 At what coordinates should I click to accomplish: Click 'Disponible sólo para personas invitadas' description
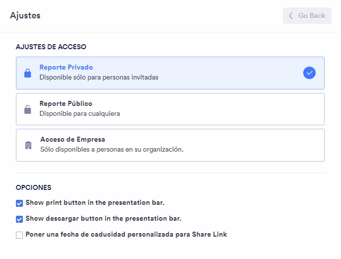(x=99, y=78)
